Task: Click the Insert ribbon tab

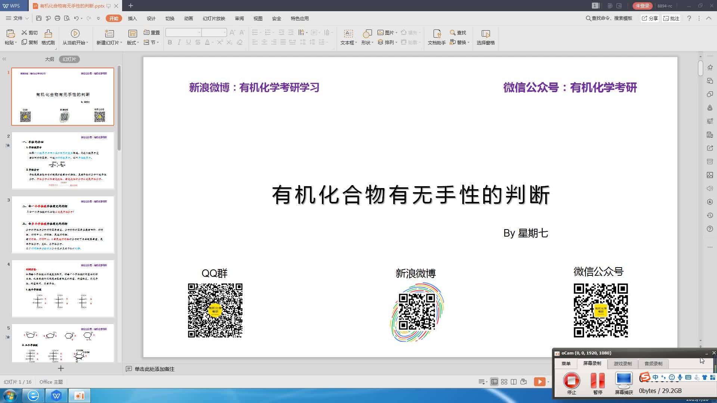Action: pos(133,18)
